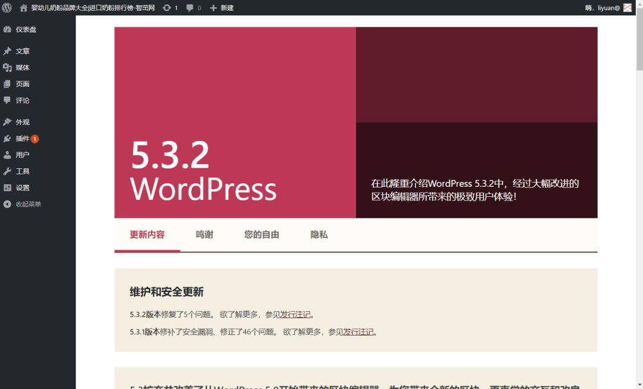The width and height of the screenshot is (643, 389).
Task: Click the scrollbar up arrow
Action: click(x=639, y=4)
